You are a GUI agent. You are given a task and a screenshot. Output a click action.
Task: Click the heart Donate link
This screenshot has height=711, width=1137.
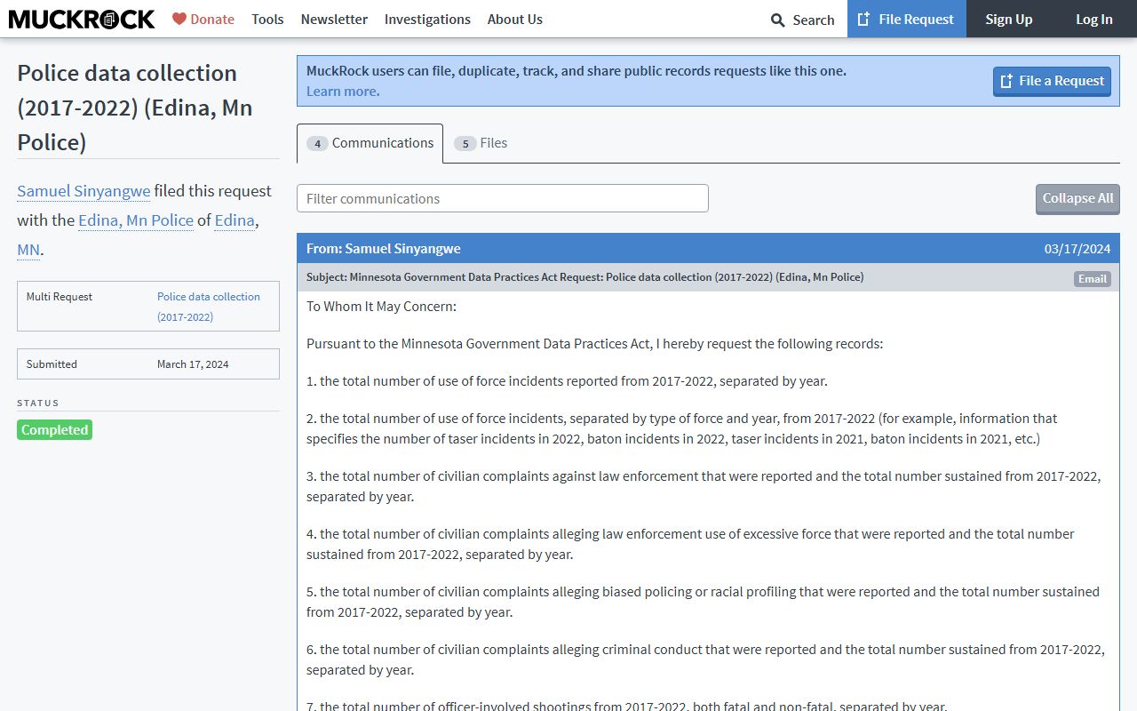[x=203, y=19]
